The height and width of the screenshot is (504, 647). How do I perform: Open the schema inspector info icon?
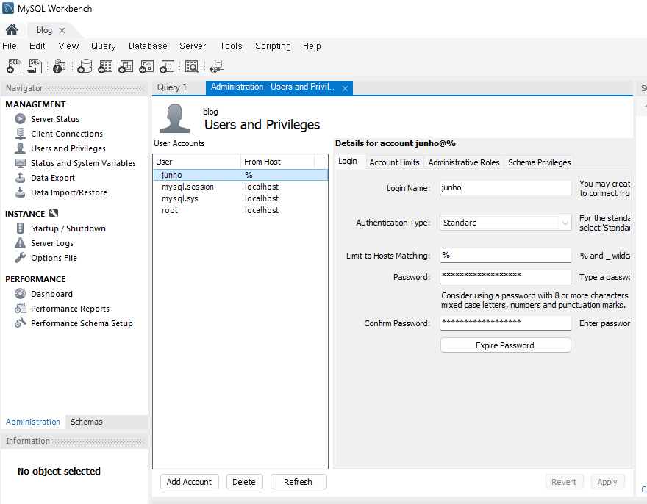click(x=59, y=66)
